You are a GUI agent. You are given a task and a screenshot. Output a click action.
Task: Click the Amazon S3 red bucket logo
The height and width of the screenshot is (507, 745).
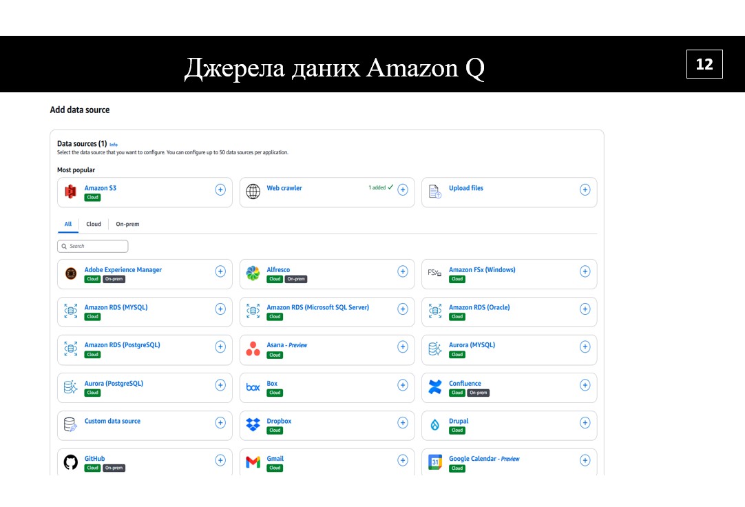[x=71, y=192]
